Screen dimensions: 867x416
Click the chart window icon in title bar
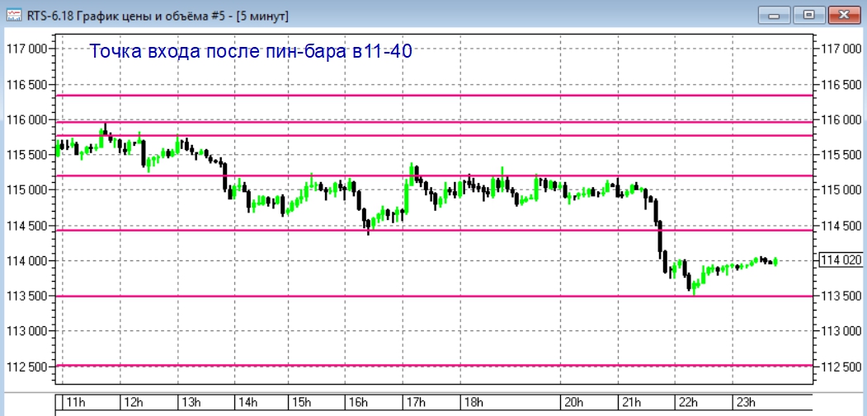14,14
